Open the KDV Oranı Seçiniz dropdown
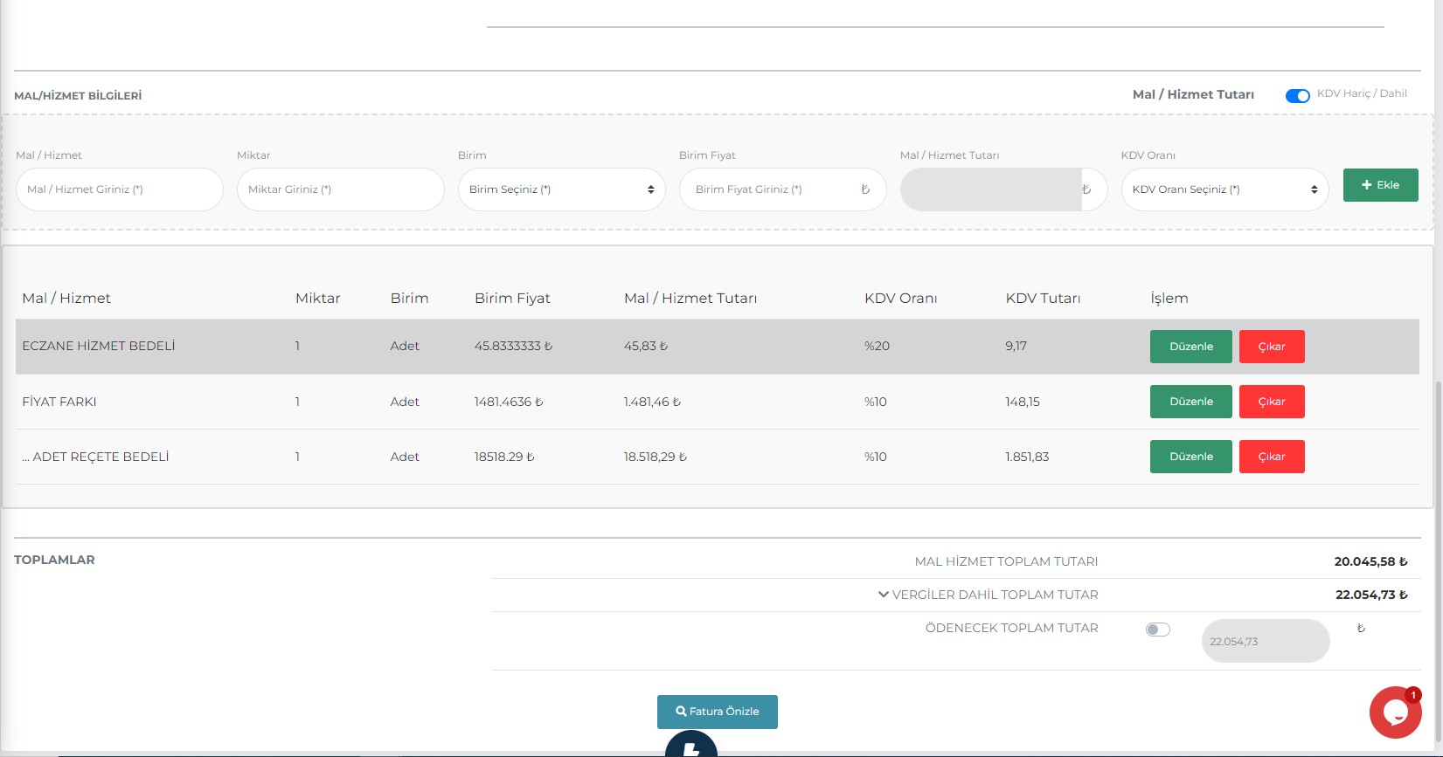Viewport: 1443px width, 757px height. pyautogui.click(x=1224, y=189)
